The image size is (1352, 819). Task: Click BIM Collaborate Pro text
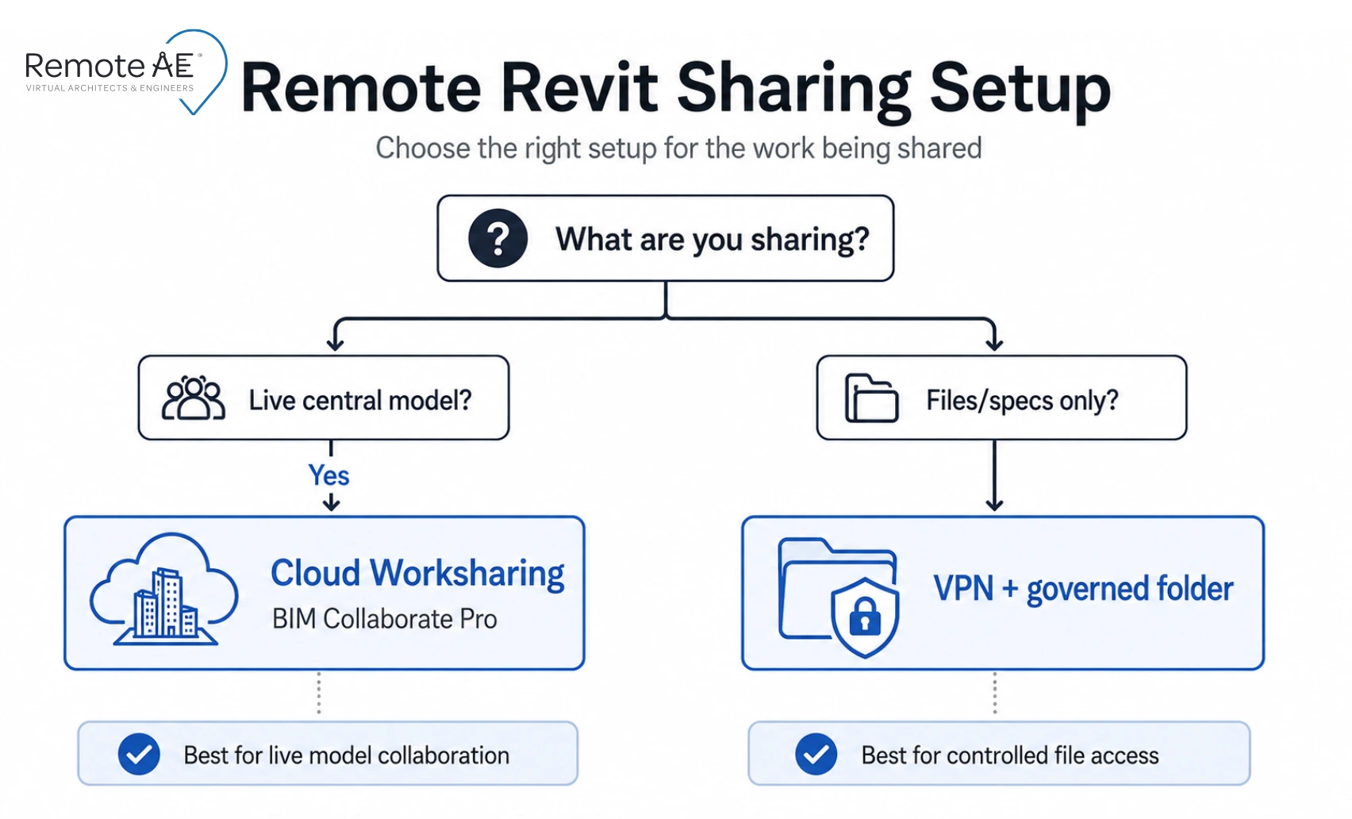pos(385,619)
